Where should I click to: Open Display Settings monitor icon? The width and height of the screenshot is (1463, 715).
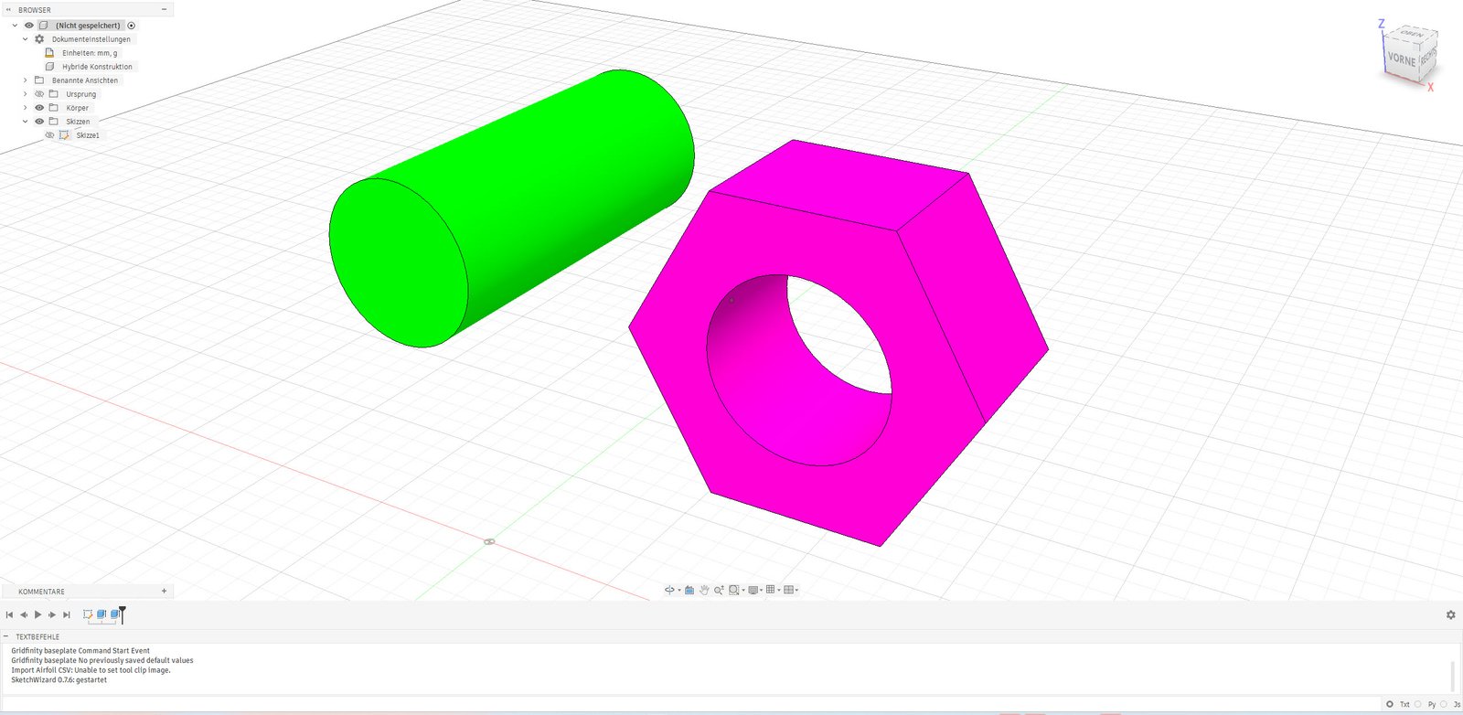(x=753, y=590)
